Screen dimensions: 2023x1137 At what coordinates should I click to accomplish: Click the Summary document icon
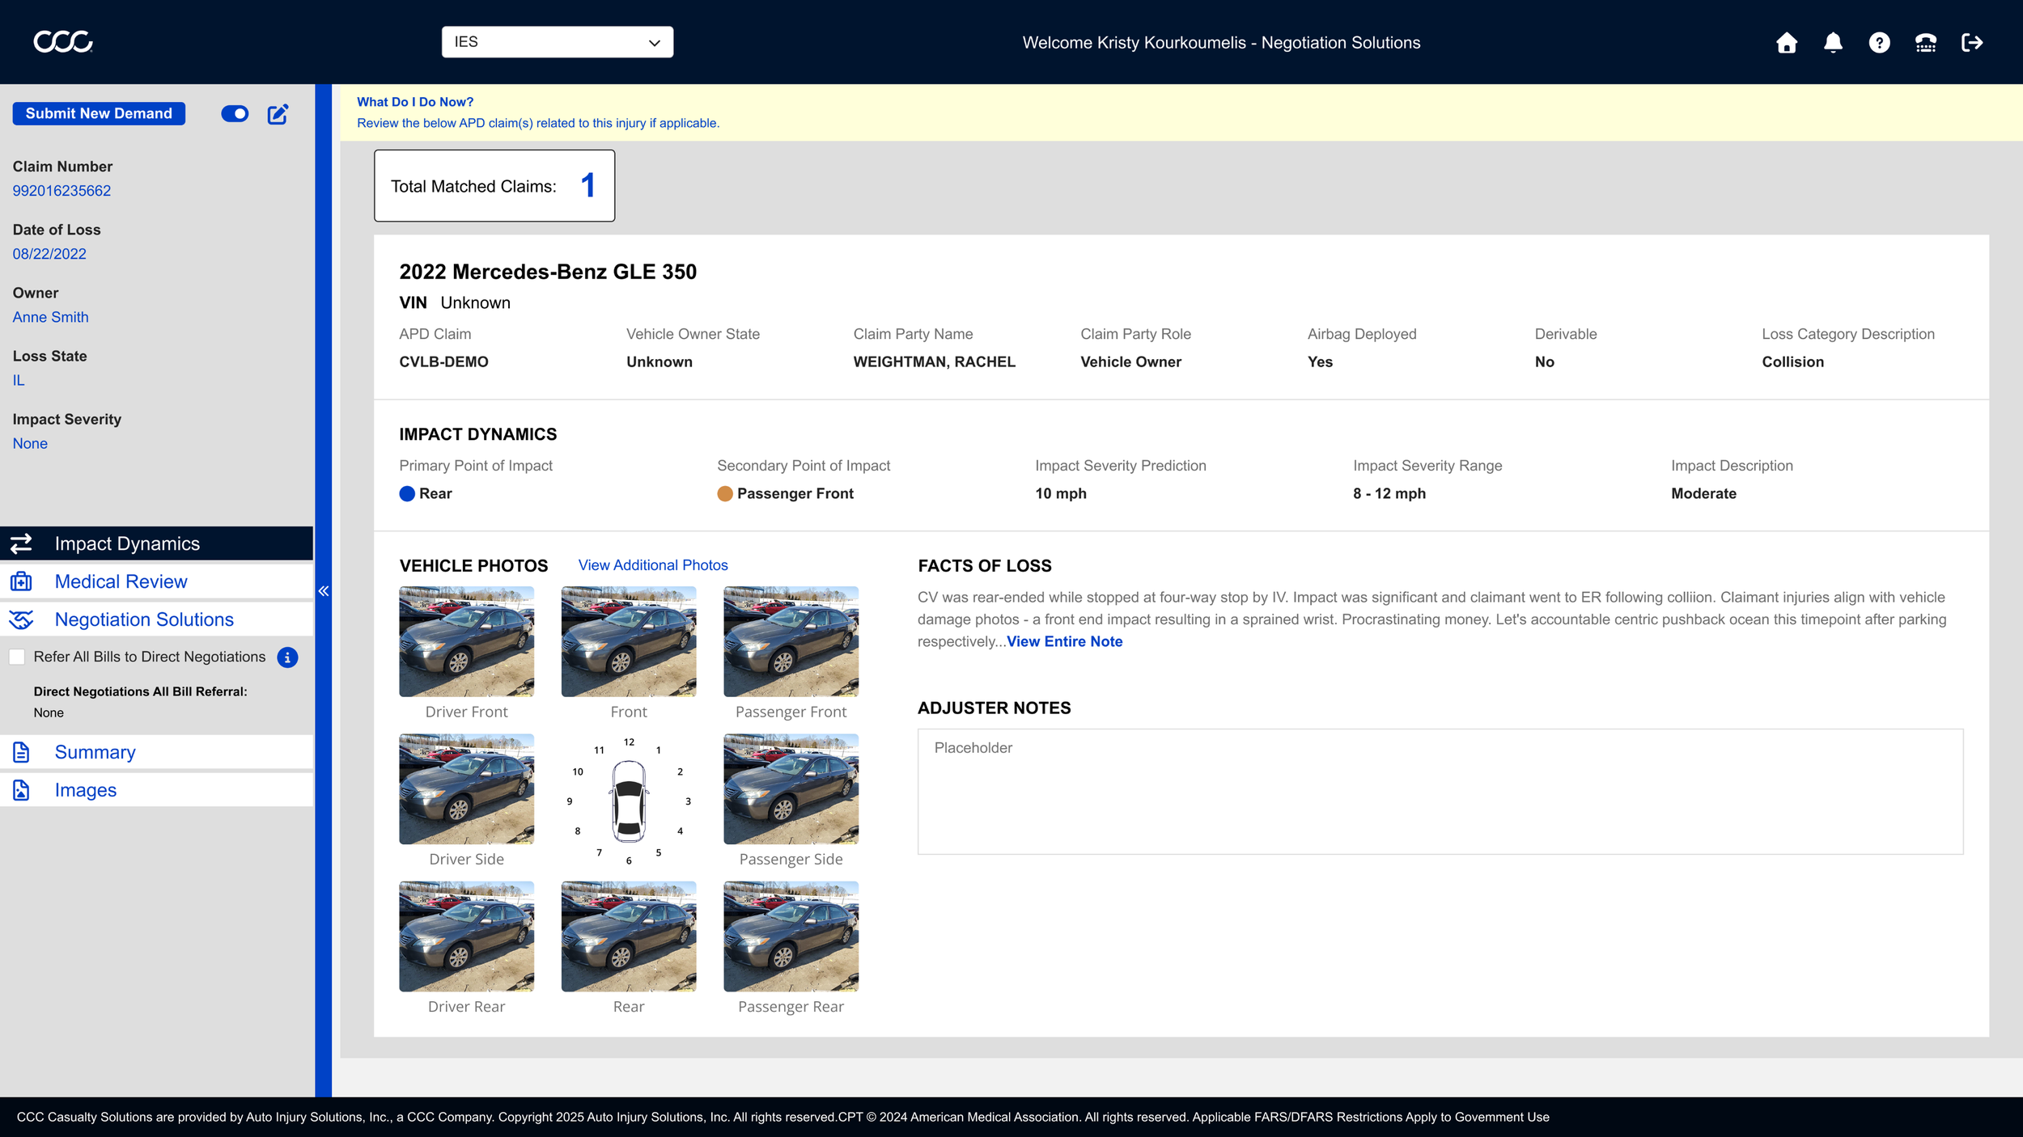[22, 752]
